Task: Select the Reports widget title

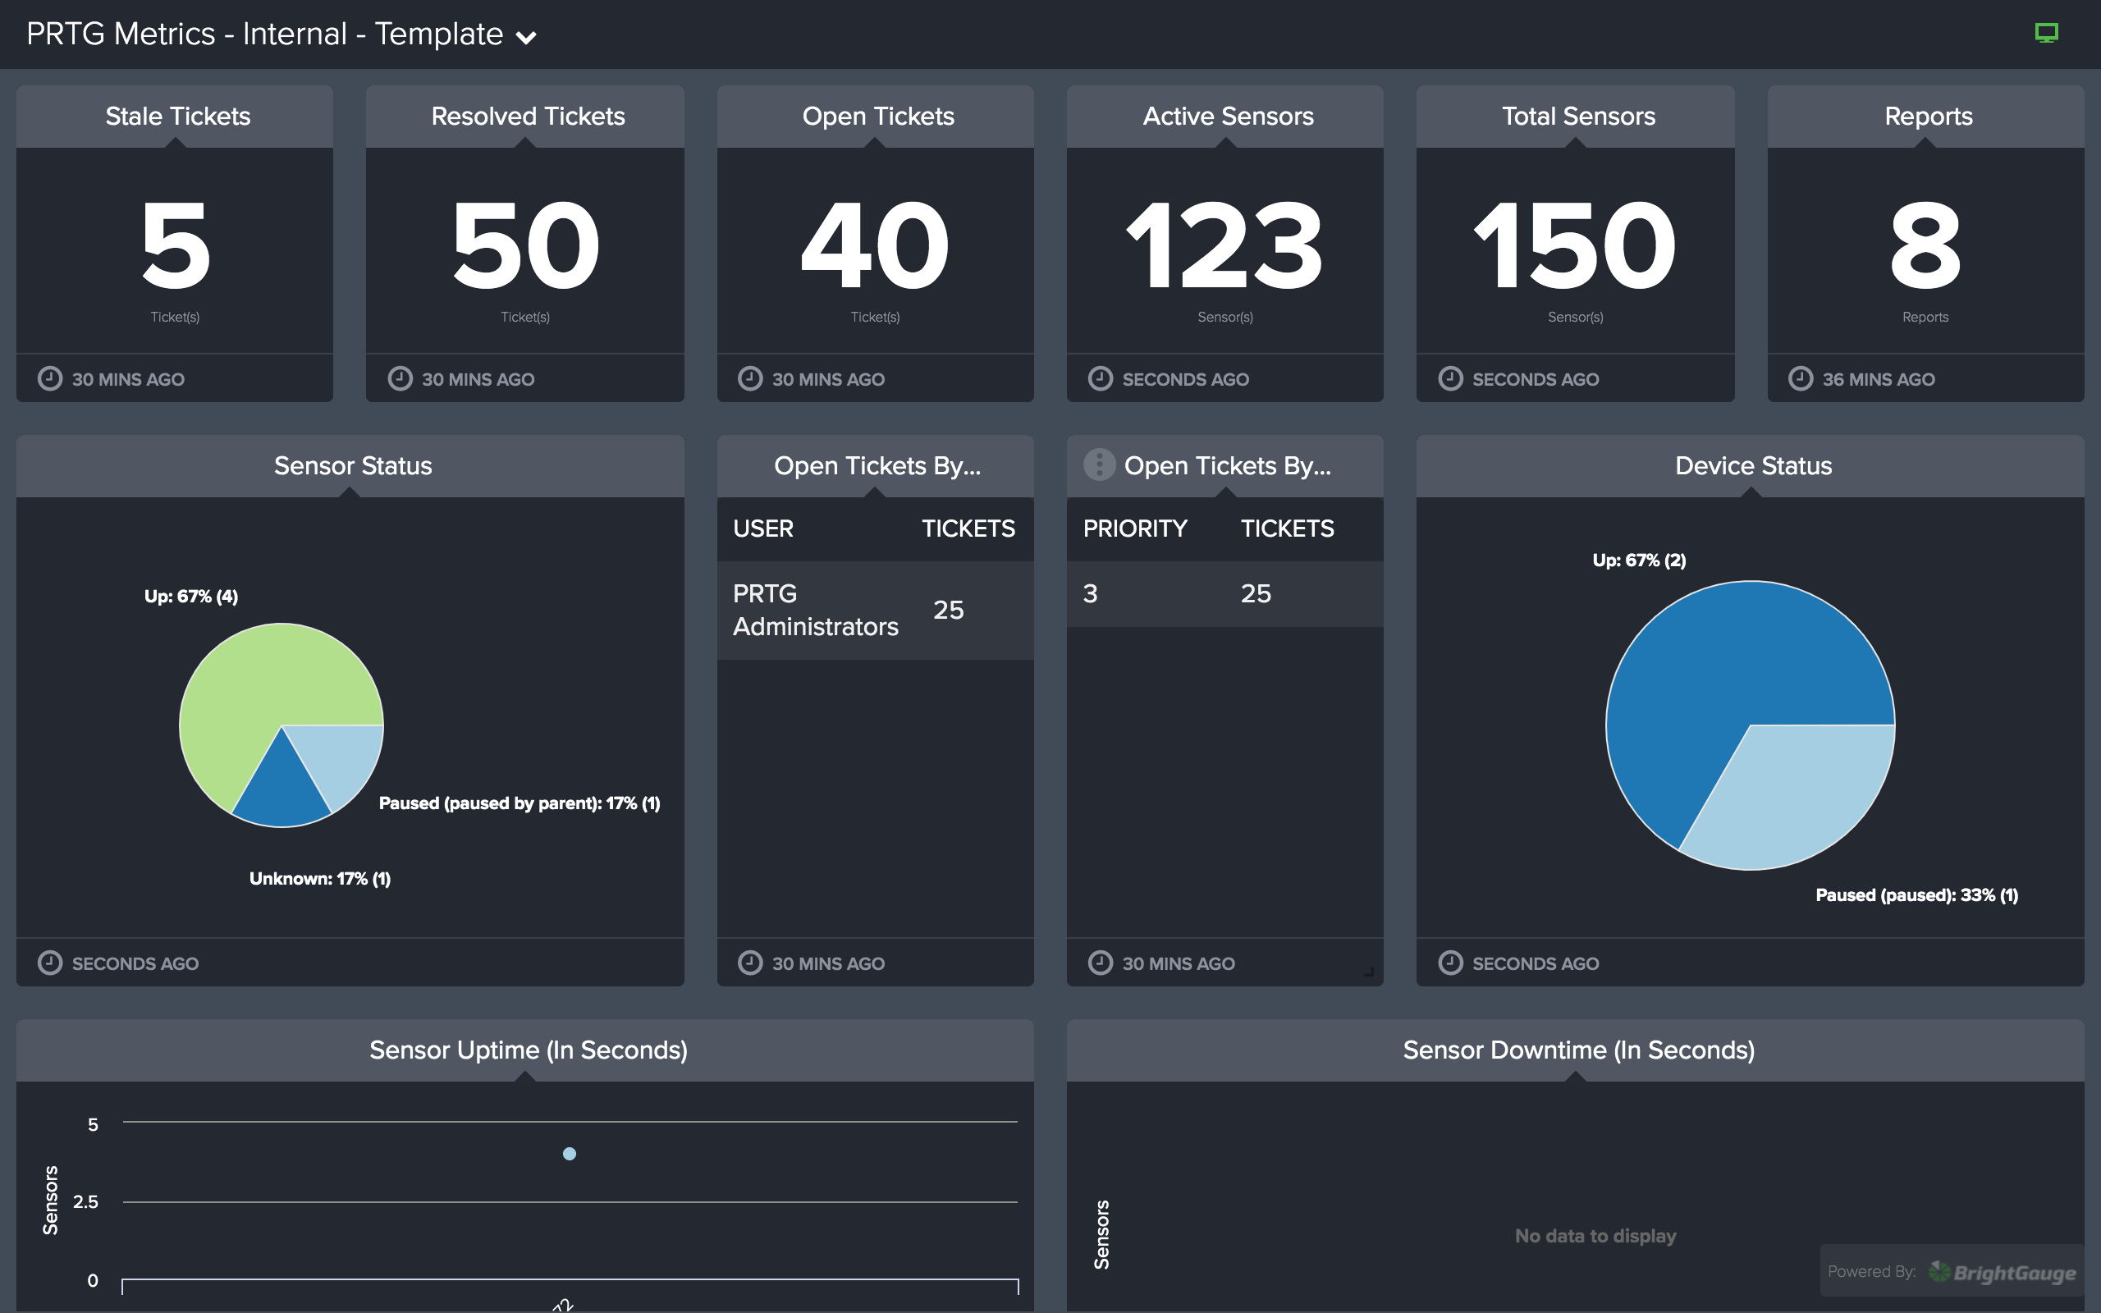Action: [1928, 117]
